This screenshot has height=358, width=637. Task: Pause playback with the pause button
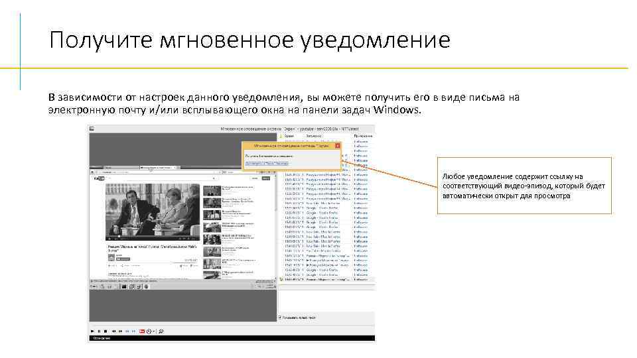99,331
